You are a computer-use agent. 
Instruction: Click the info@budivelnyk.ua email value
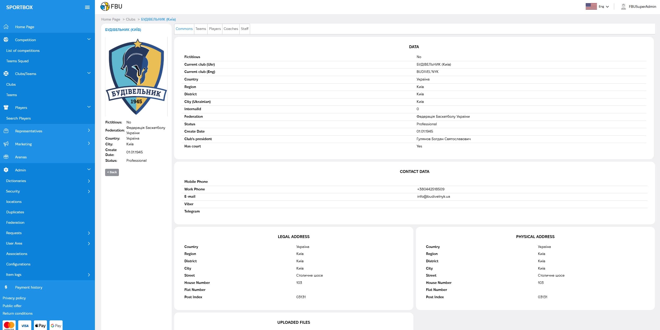pyautogui.click(x=433, y=196)
